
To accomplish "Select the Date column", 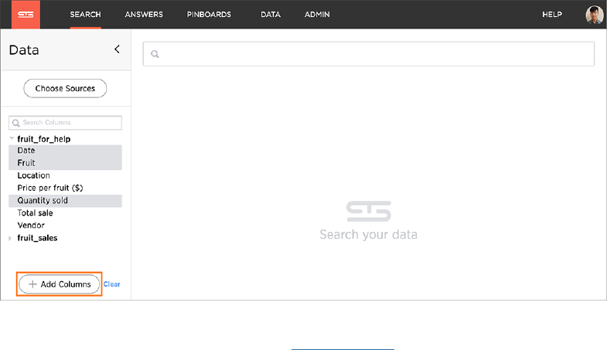I will coord(65,151).
